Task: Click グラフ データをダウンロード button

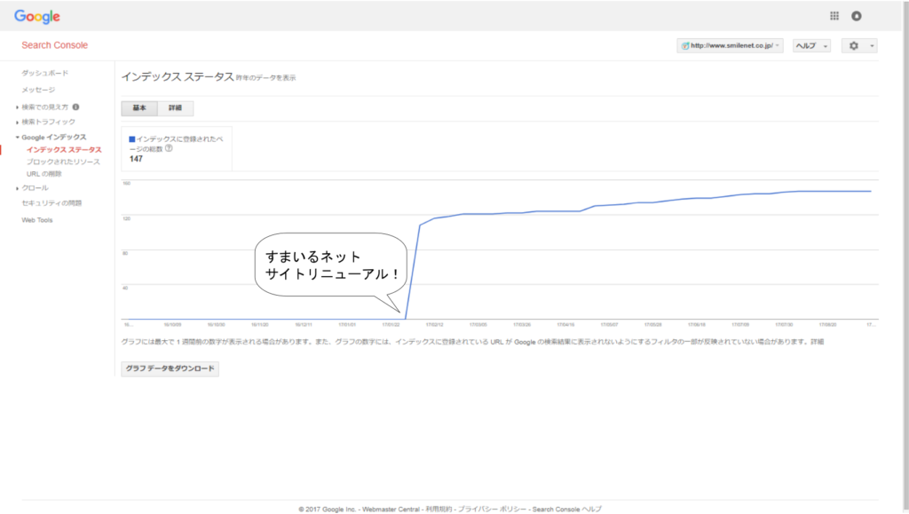Action: click(x=170, y=368)
